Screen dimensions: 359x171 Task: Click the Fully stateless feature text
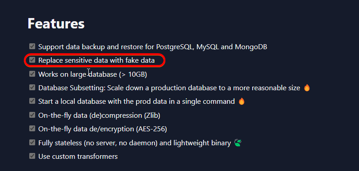134,143
